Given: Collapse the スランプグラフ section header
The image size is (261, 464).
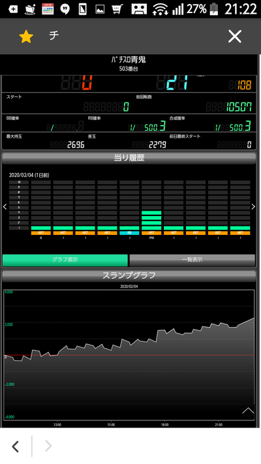Looking at the screenshot, I should pos(129,275).
